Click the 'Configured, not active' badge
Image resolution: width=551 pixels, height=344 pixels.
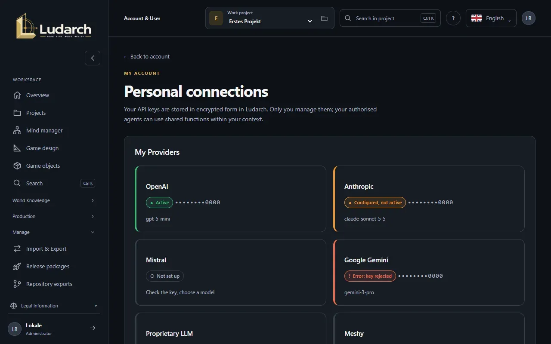pyautogui.click(x=375, y=203)
